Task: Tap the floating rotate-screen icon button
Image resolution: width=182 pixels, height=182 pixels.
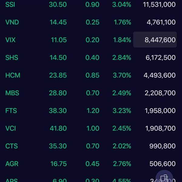Action: (x=164, y=178)
